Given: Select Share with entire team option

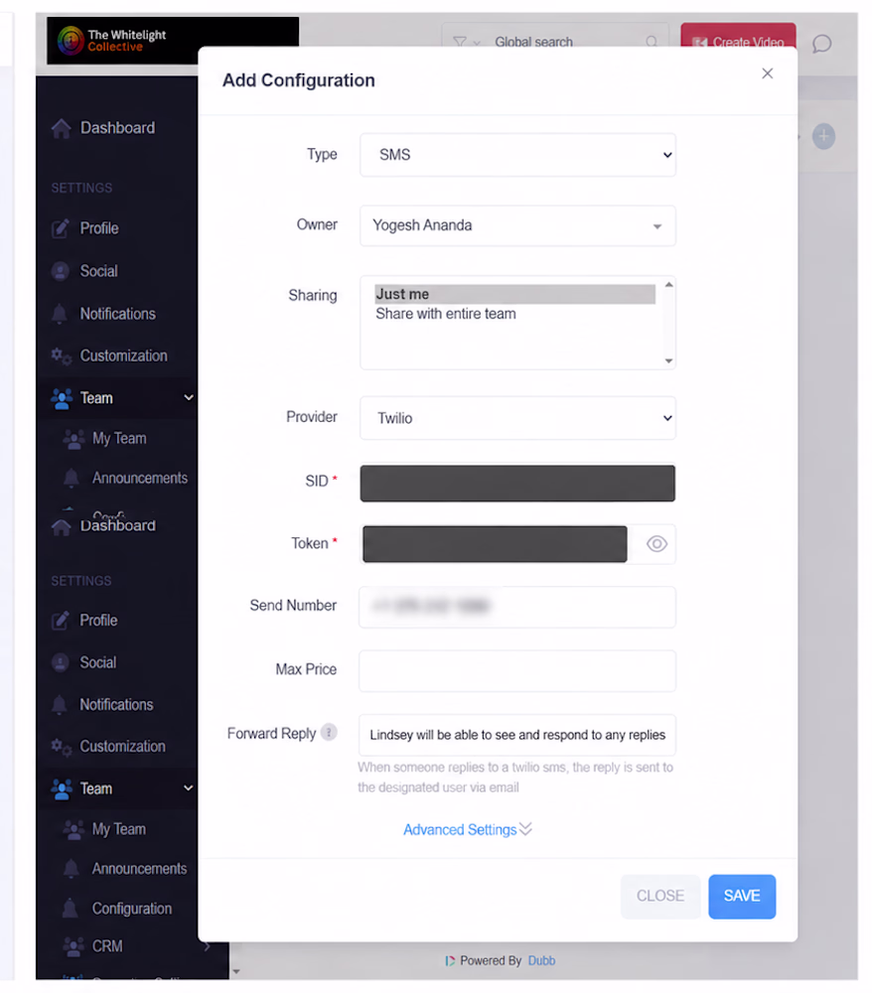Looking at the screenshot, I should click(446, 314).
